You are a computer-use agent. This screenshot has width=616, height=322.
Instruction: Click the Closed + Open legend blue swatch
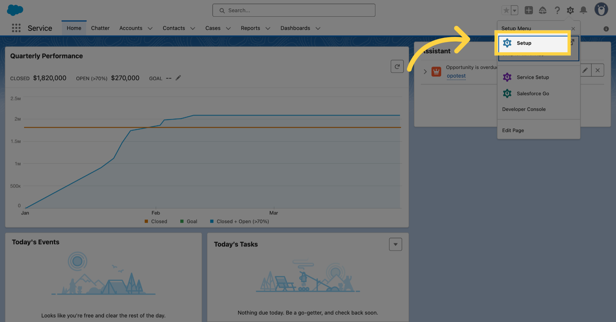point(212,221)
